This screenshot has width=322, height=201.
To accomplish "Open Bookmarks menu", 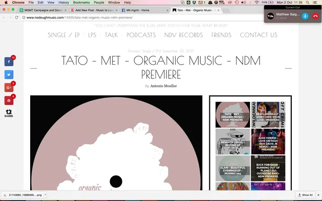I will point(82,3).
